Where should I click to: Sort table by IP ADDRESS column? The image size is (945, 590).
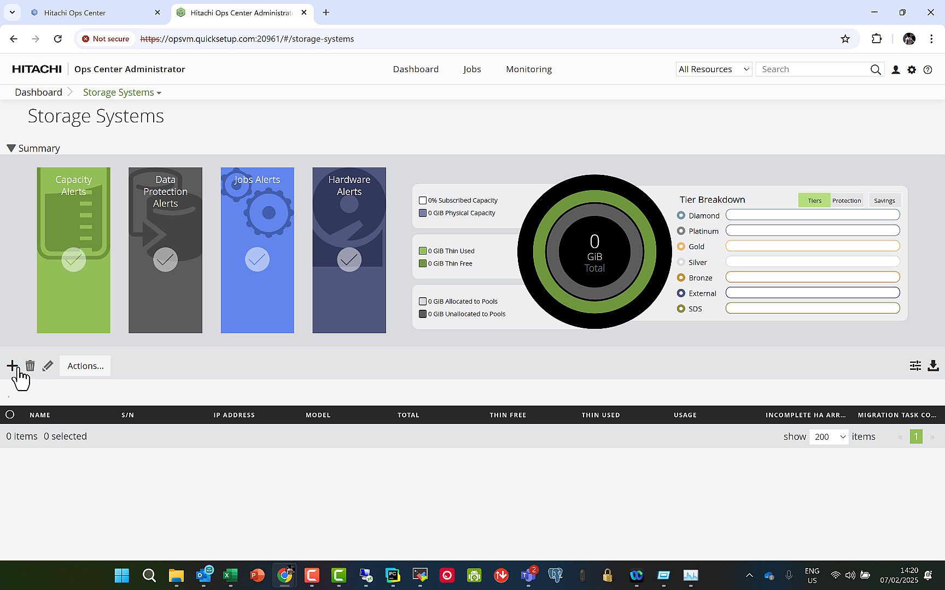[234, 415]
